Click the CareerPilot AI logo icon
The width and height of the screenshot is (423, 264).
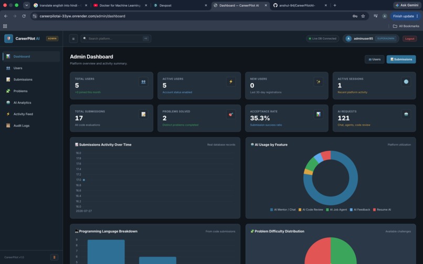point(8,39)
